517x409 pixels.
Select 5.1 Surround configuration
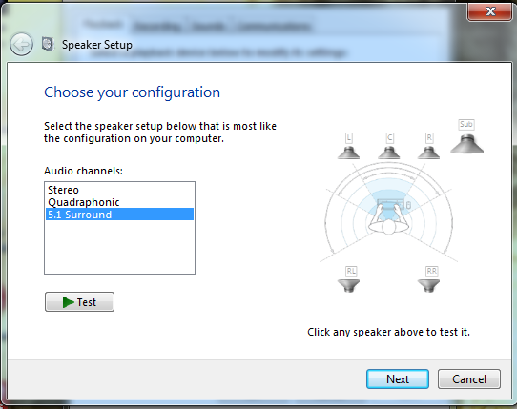tap(119, 215)
